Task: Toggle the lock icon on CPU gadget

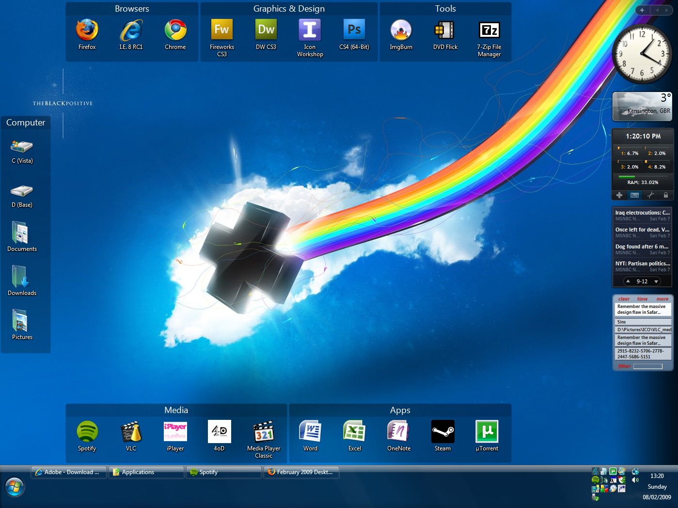Action: 666,195
